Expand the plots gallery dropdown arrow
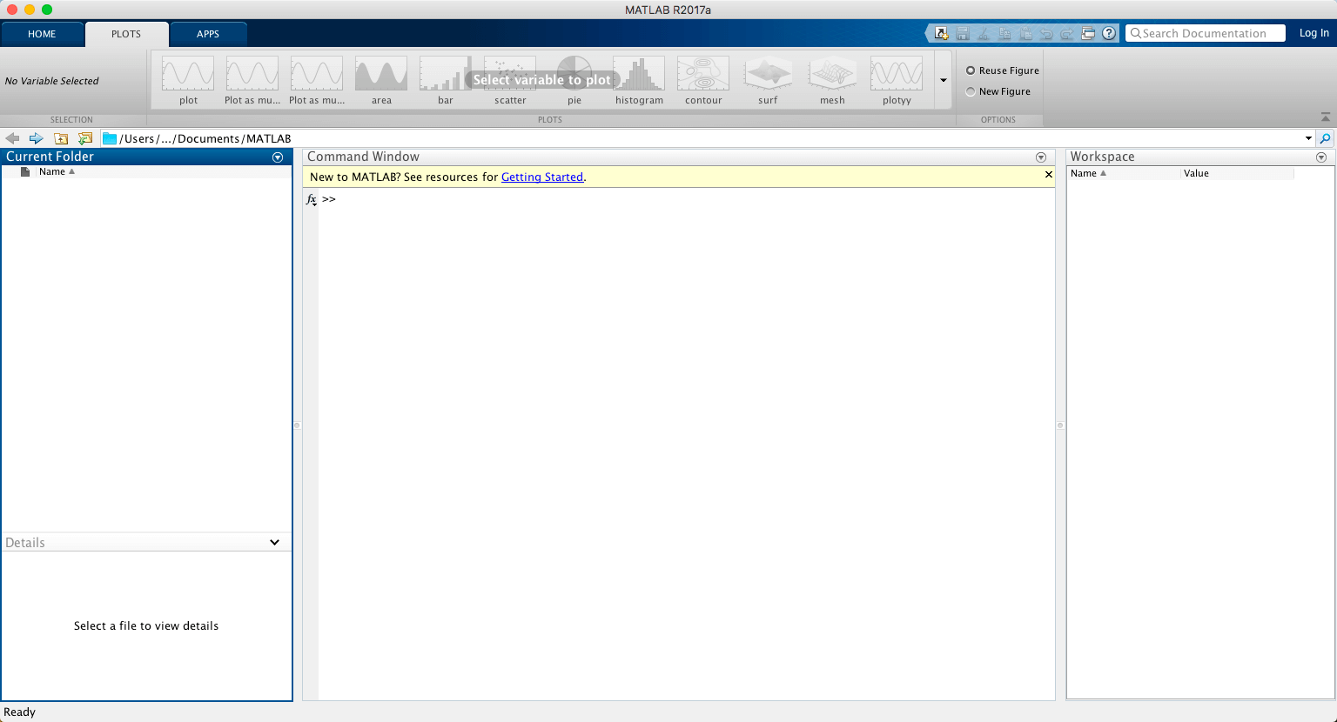The height and width of the screenshot is (722, 1337). click(x=944, y=80)
